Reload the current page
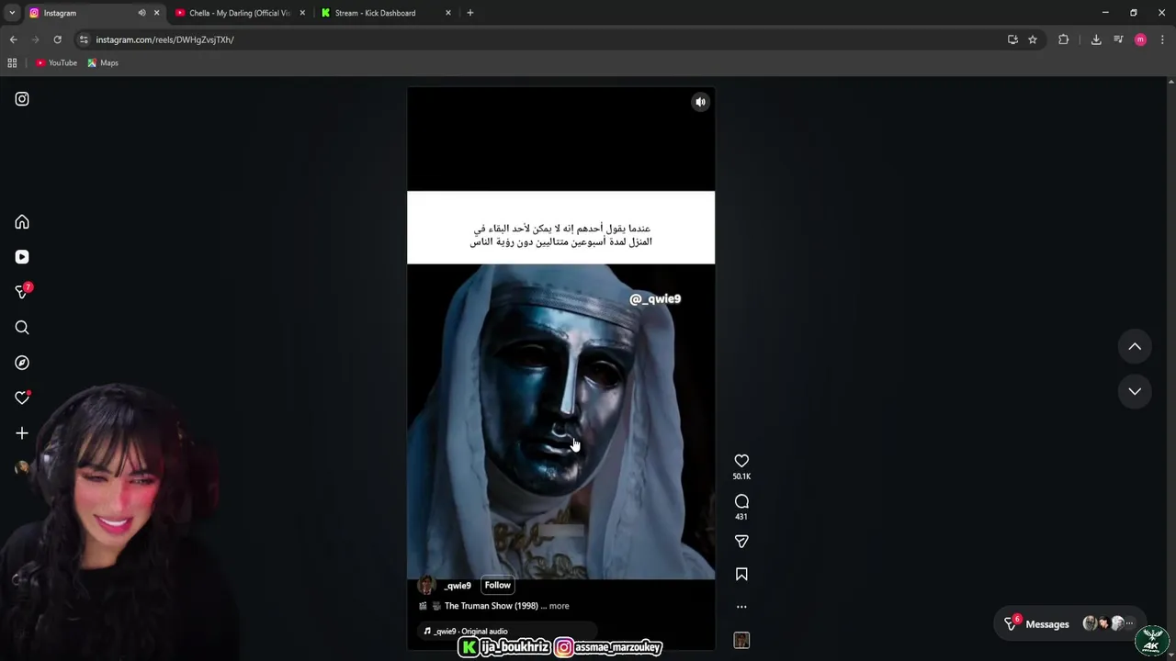1176x661 pixels. point(57,39)
